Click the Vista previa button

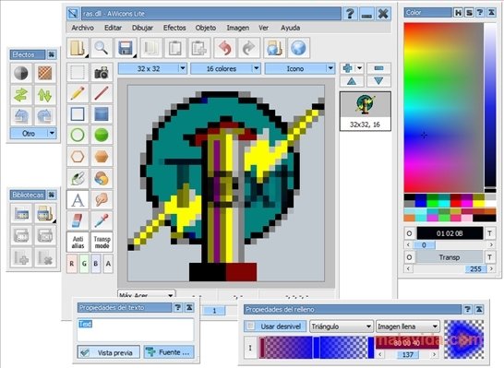click(109, 352)
